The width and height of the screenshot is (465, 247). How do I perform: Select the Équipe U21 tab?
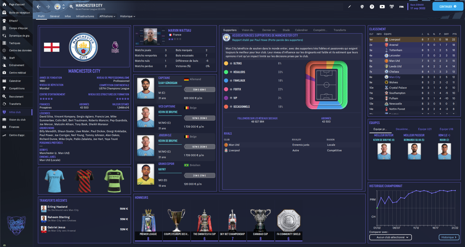[425, 129]
